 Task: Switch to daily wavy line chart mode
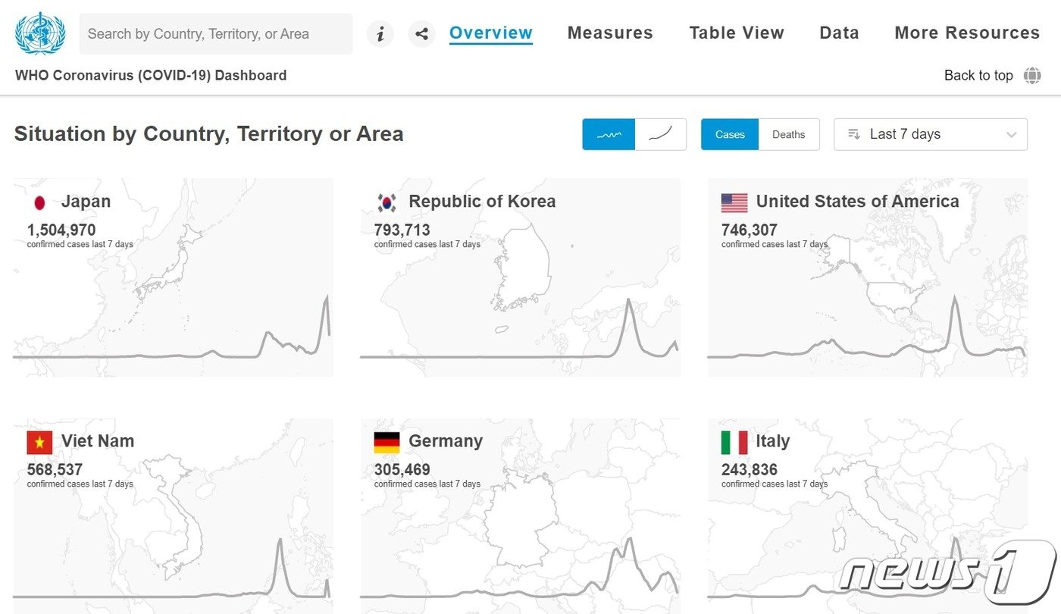(x=609, y=135)
